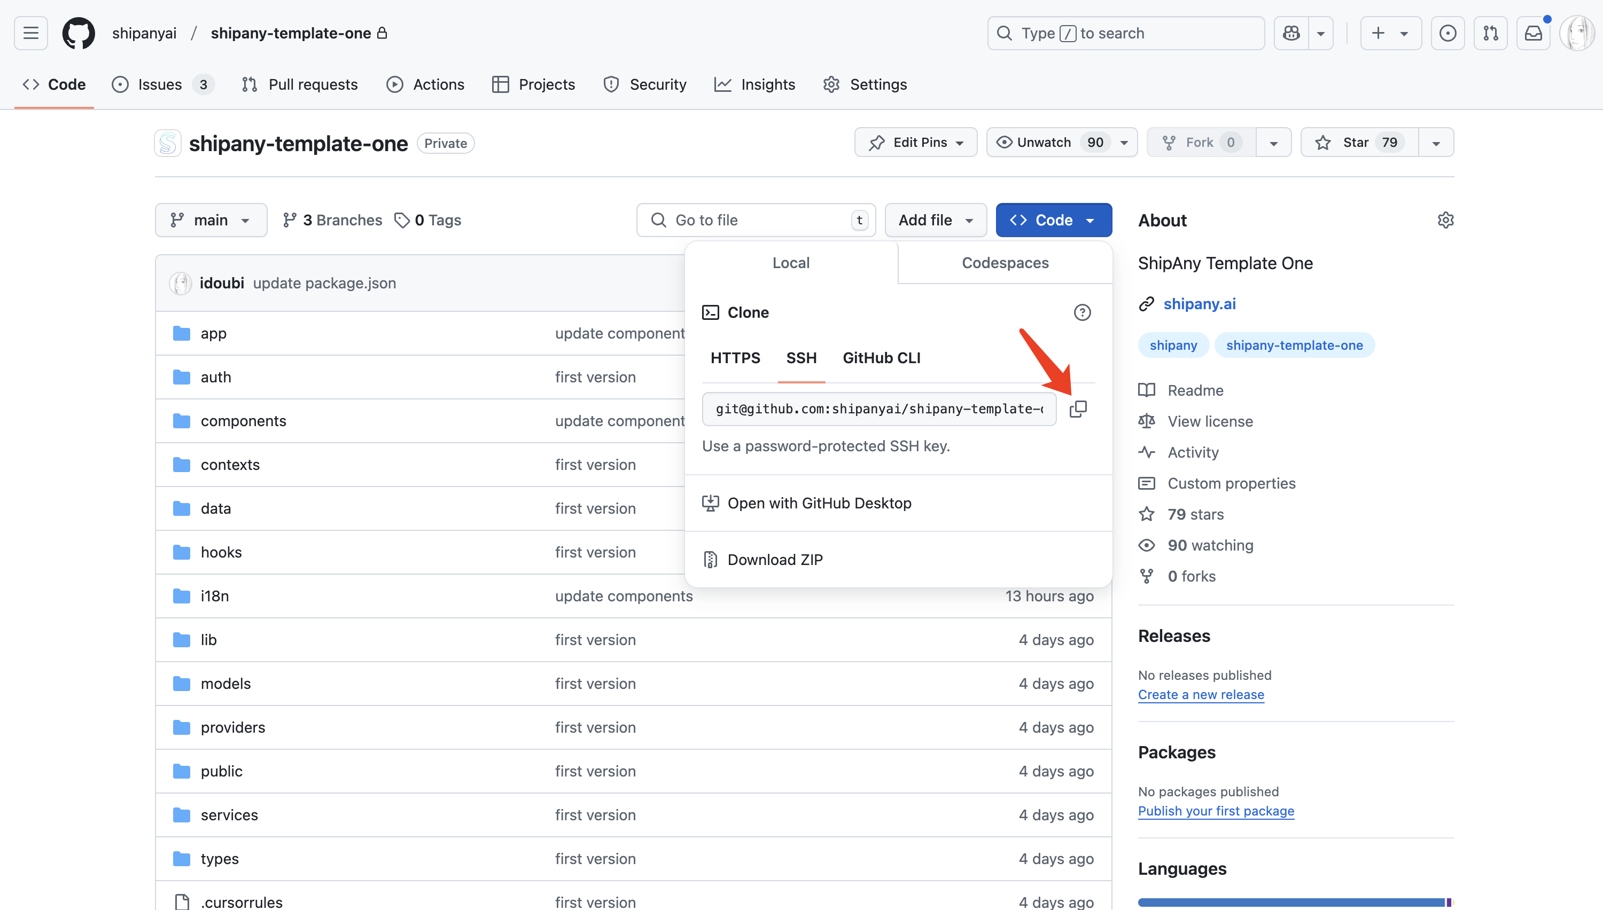Screen dimensions: 1603x910
Task: Open notifications inbox icon
Action: pyautogui.click(x=1533, y=33)
